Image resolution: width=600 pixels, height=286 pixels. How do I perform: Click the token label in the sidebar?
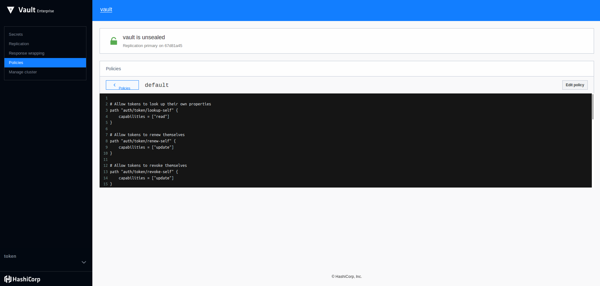(10, 256)
